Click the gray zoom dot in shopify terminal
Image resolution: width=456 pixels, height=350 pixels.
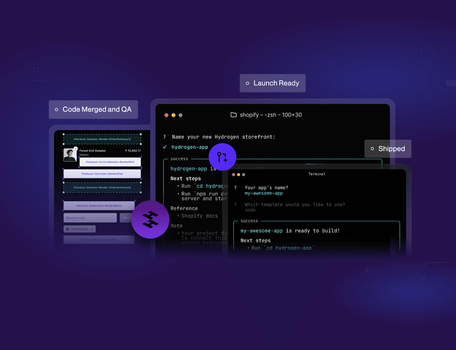coord(180,115)
